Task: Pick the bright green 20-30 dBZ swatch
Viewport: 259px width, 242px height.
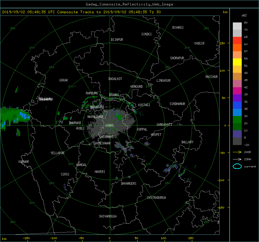Action: (237, 120)
